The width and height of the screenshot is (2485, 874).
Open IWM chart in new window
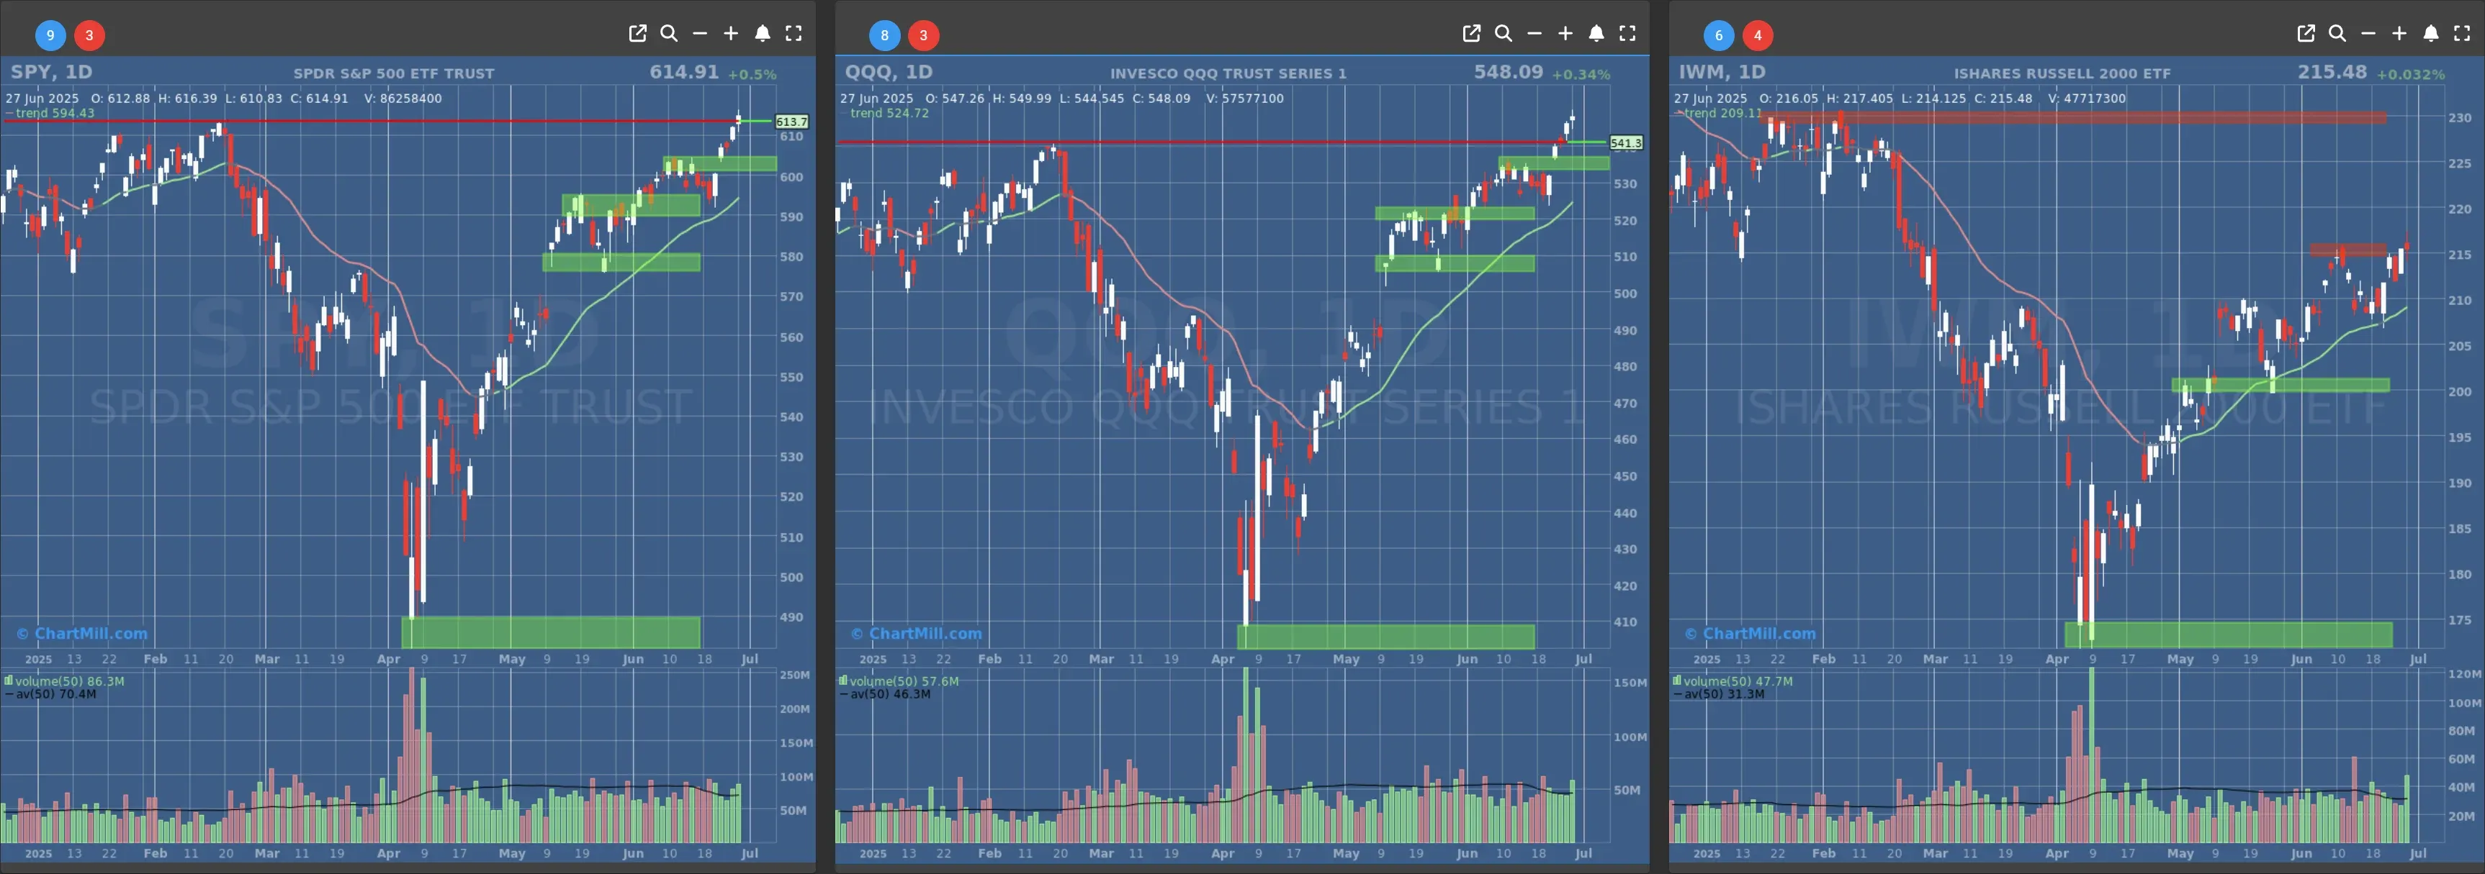[2306, 34]
